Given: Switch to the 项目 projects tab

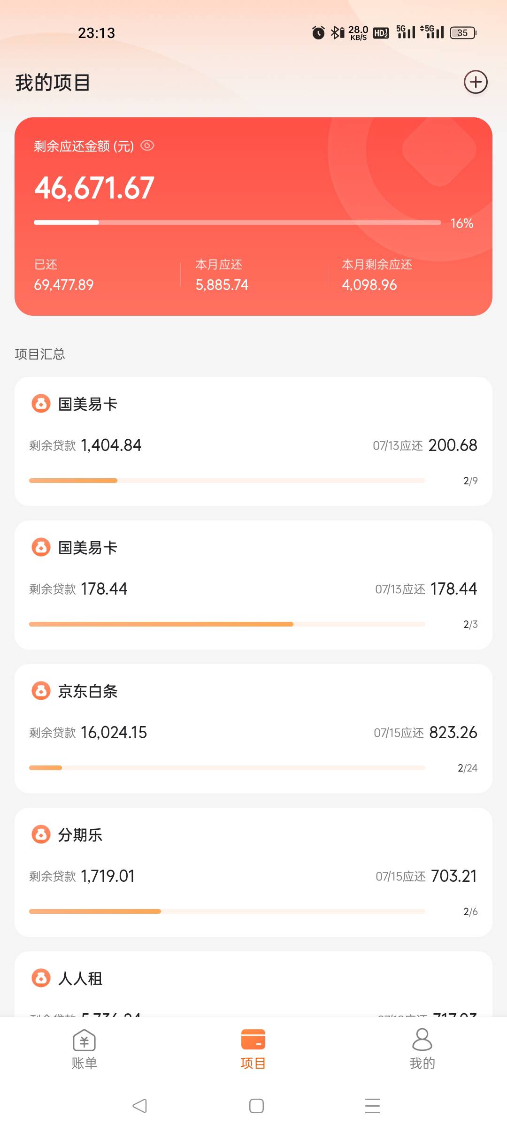Looking at the screenshot, I should tap(253, 1050).
